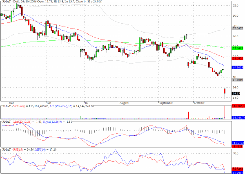Select the red 21.6035 moving average tag
This screenshot has height=174, width=245.
pyautogui.click(x=238, y=58)
